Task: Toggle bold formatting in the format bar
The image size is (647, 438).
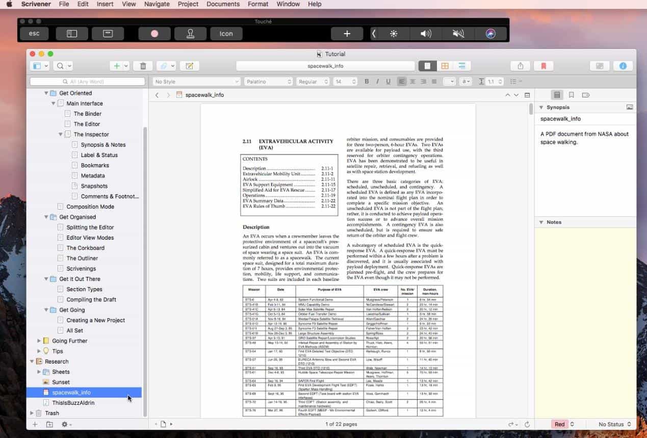Action: click(366, 81)
